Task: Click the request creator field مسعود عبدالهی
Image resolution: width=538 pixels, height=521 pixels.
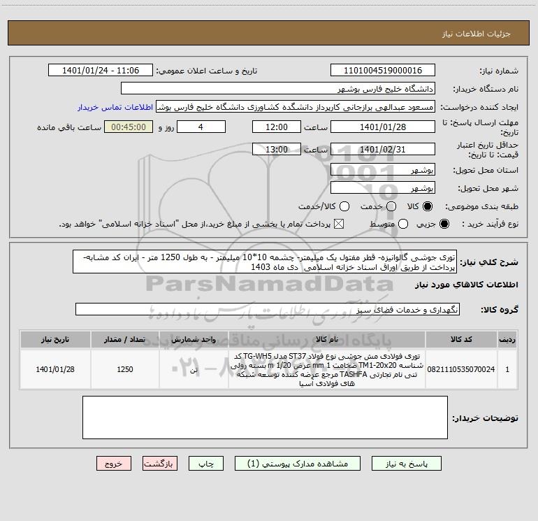Action: [x=296, y=107]
